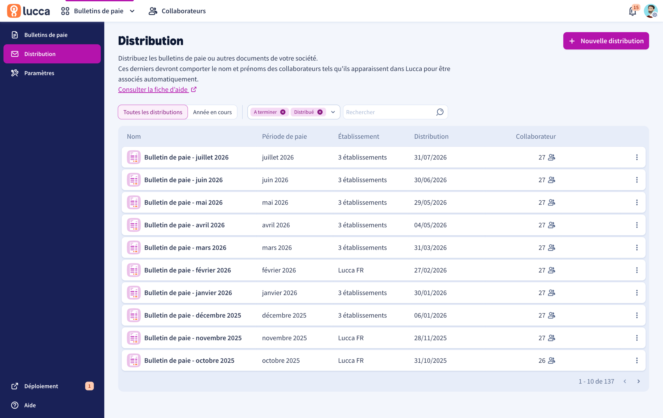This screenshot has height=418, width=663.
Task: Open three-dot menu for octobre 2025 row
Action: point(637,360)
